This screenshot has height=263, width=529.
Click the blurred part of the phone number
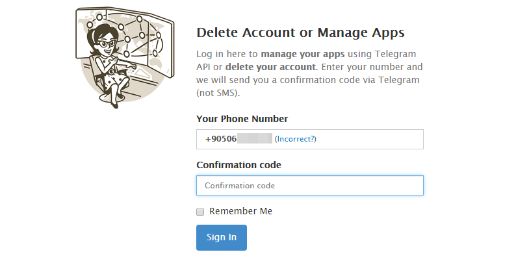click(x=254, y=139)
